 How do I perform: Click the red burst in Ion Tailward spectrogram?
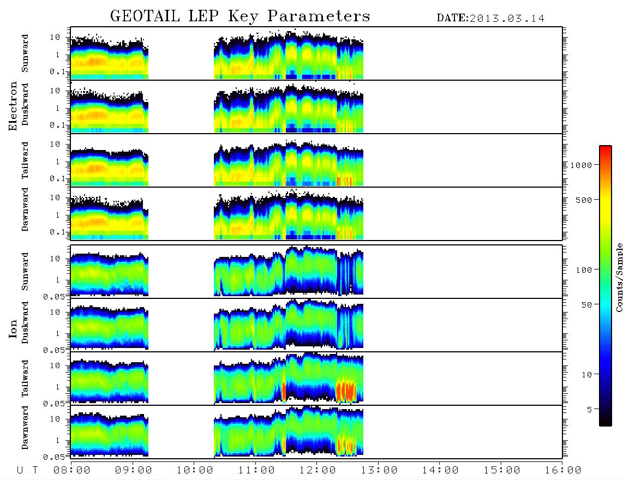pyautogui.click(x=346, y=391)
